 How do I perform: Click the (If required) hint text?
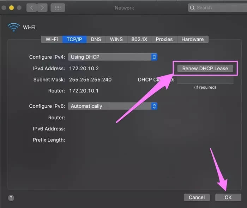point(205,87)
